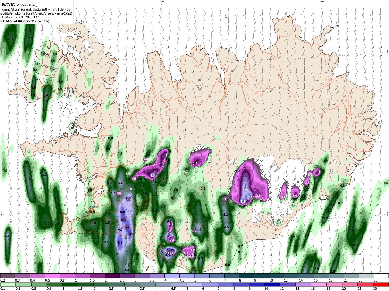Click the dark green swatch between 1 and 1.5 in the lower legend row
Screen dimensions: 389x291
point(71,284)
